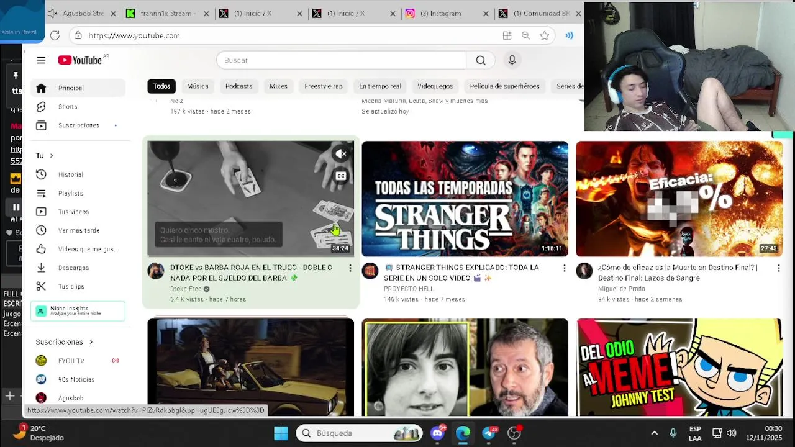The height and width of the screenshot is (447, 795).
Task: Open Principal in the sidebar
Action: coord(78,88)
